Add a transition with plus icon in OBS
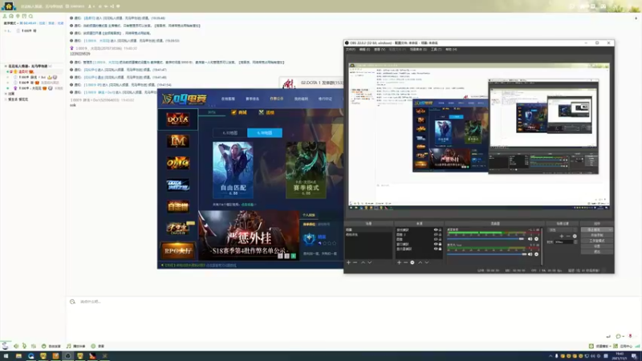 [561, 236]
